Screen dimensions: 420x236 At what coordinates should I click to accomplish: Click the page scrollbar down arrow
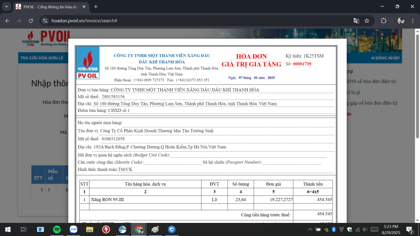417,220
